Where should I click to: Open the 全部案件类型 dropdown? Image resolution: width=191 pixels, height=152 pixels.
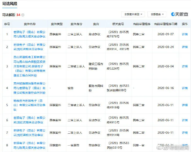click(x=133, y=14)
